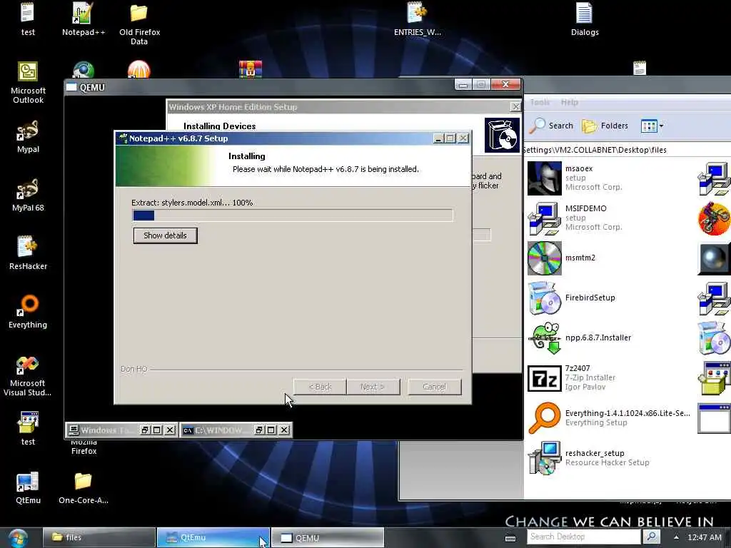
Task: Click the Back button in Notepad++ Setup
Action: (x=320, y=387)
